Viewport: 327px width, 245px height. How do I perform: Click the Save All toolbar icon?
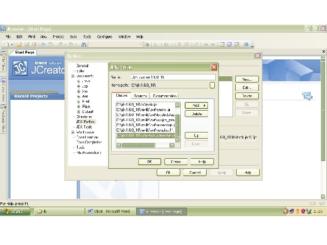pos(35,44)
